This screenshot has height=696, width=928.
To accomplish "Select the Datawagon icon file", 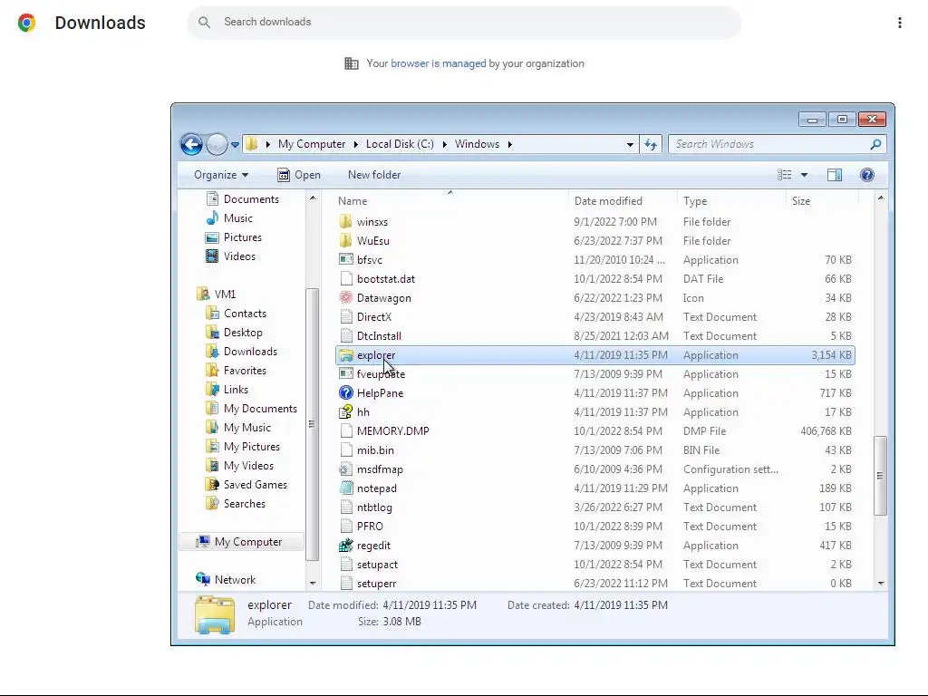I will [346, 297].
